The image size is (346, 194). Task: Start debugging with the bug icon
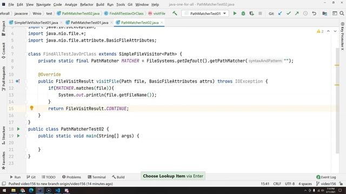(x=243, y=13)
